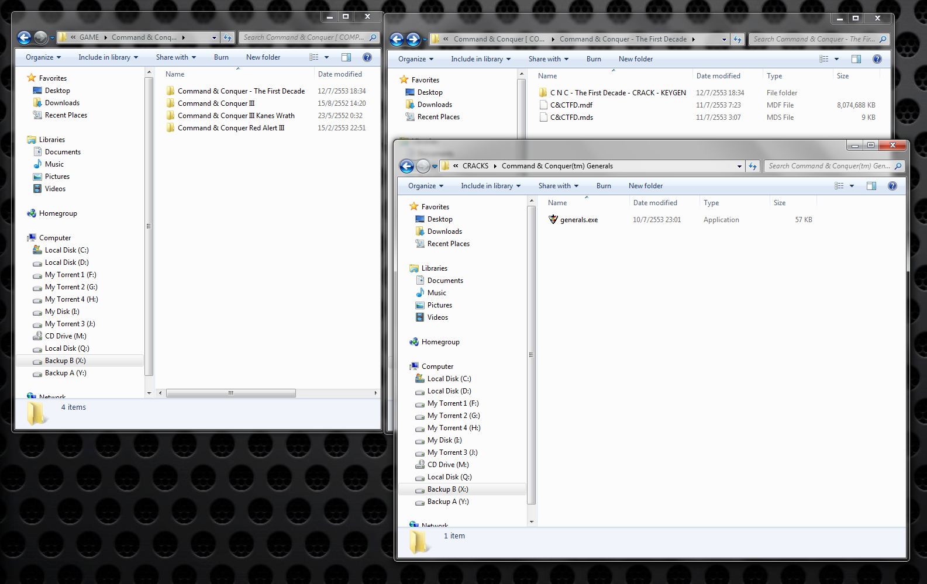
Task: Select the C&CTFD.mdf file
Action: pos(566,105)
